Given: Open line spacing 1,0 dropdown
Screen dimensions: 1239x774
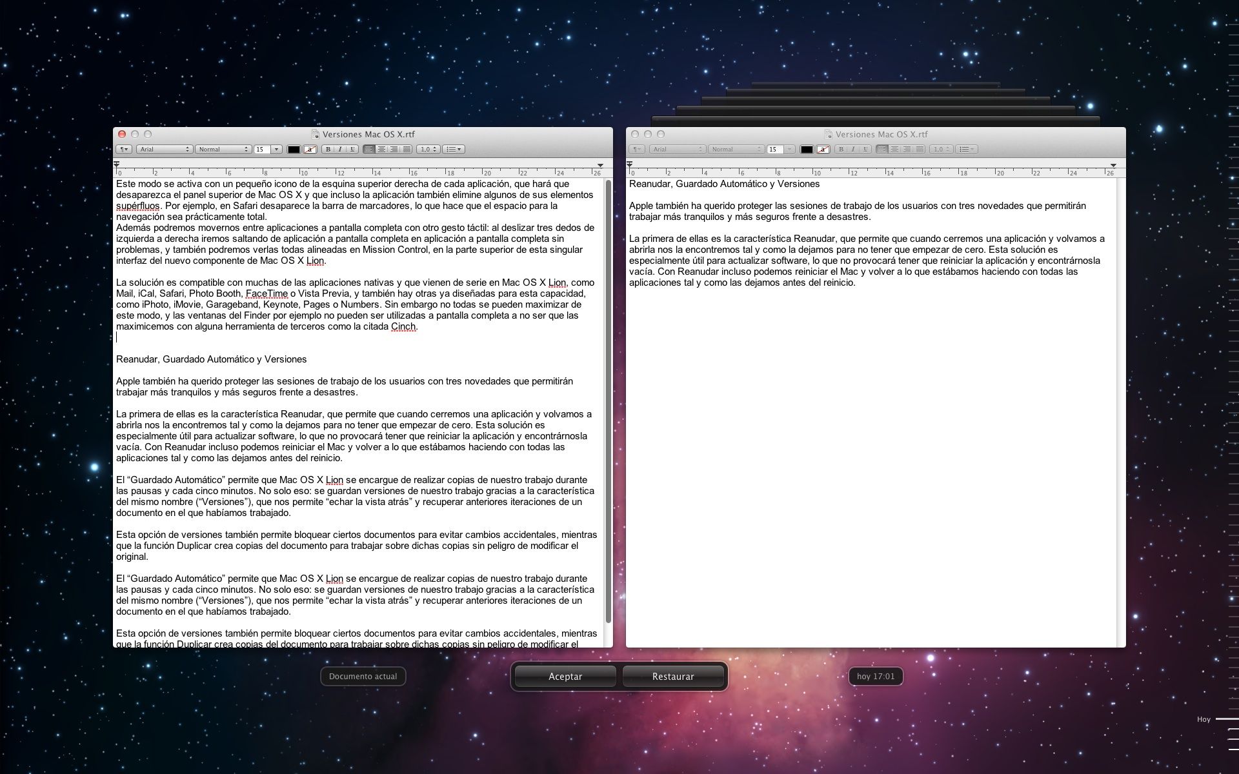Looking at the screenshot, I should click(x=428, y=150).
